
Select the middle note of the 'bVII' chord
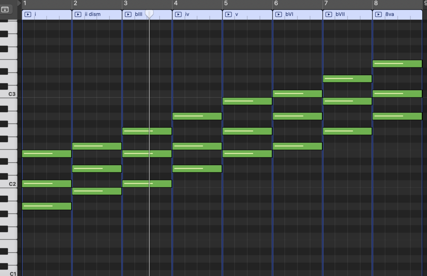tap(348, 101)
